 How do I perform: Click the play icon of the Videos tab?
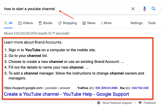pyautogui.click(x=20, y=23)
